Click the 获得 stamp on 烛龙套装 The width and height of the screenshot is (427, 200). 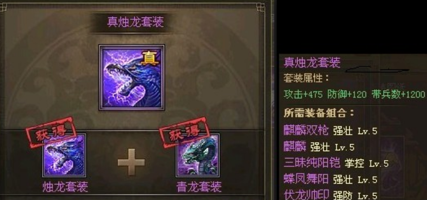[x=51, y=132]
